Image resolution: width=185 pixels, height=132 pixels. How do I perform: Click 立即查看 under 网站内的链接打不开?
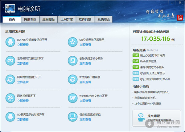tap(23, 82)
